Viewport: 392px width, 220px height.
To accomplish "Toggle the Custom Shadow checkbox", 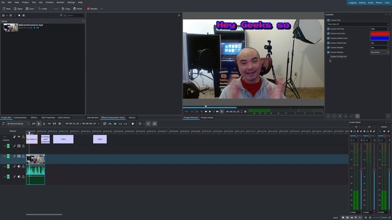I will point(328,48).
